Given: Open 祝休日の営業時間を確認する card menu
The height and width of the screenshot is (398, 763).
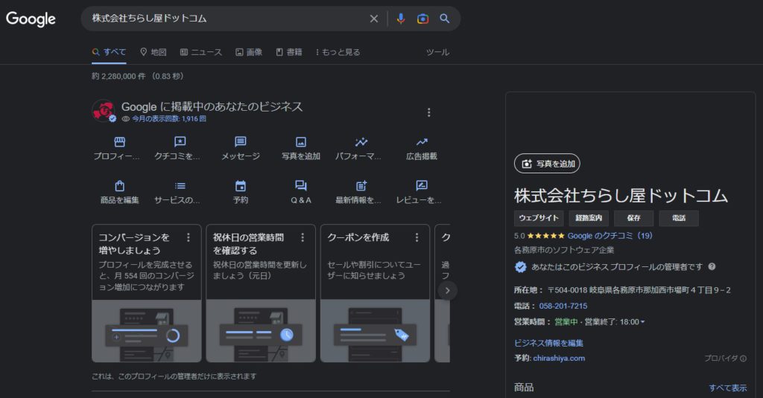Looking at the screenshot, I should pos(303,237).
